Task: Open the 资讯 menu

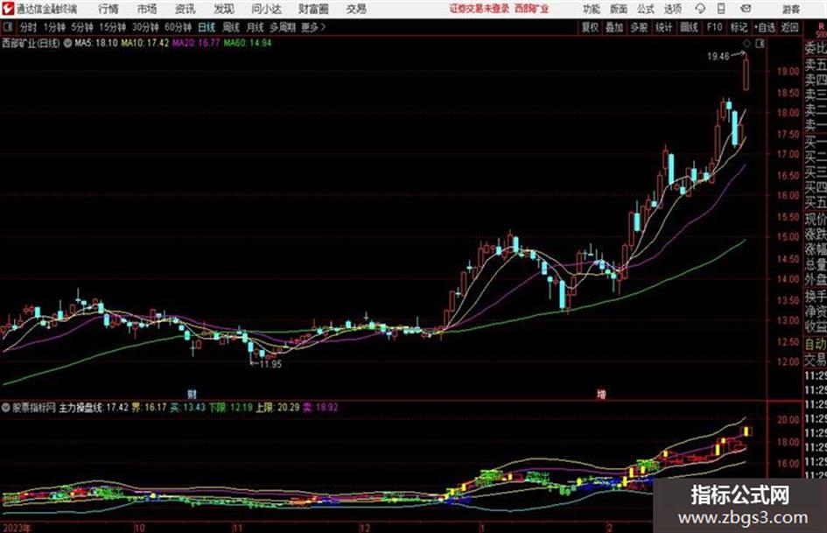Action: tap(185, 9)
